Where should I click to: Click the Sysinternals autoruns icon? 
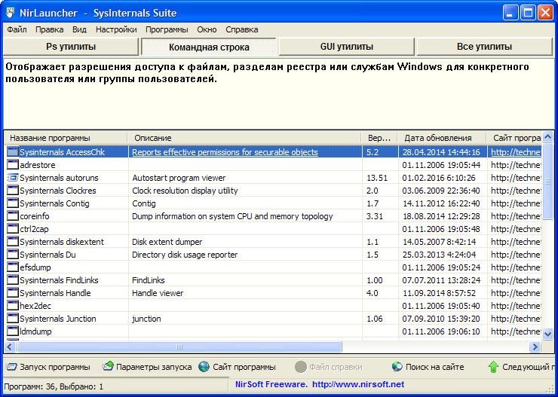(13, 178)
